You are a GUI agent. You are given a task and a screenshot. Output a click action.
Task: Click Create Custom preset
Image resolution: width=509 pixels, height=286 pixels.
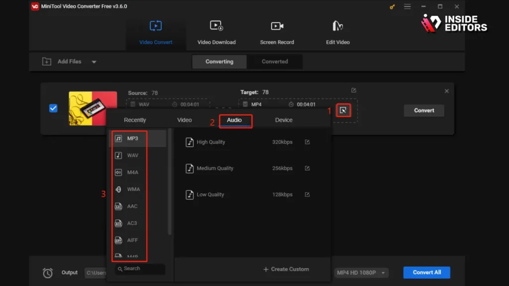286,269
